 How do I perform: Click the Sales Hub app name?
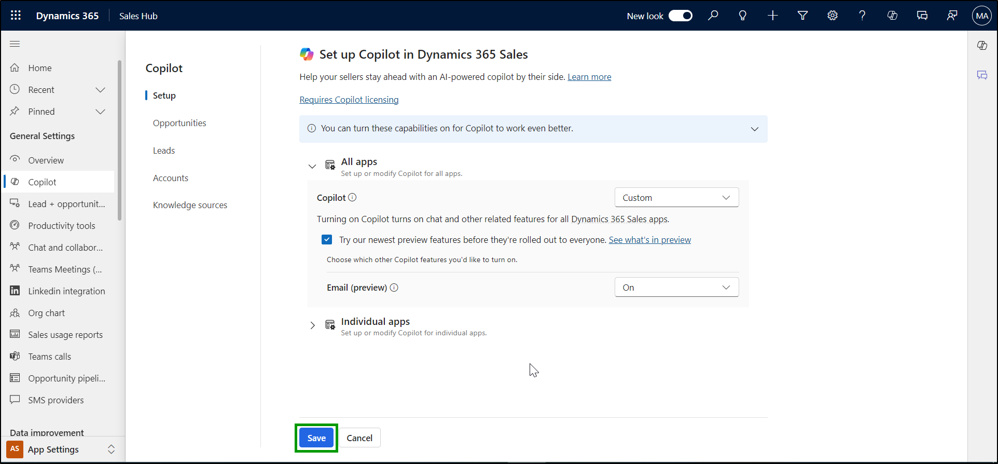[138, 16]
